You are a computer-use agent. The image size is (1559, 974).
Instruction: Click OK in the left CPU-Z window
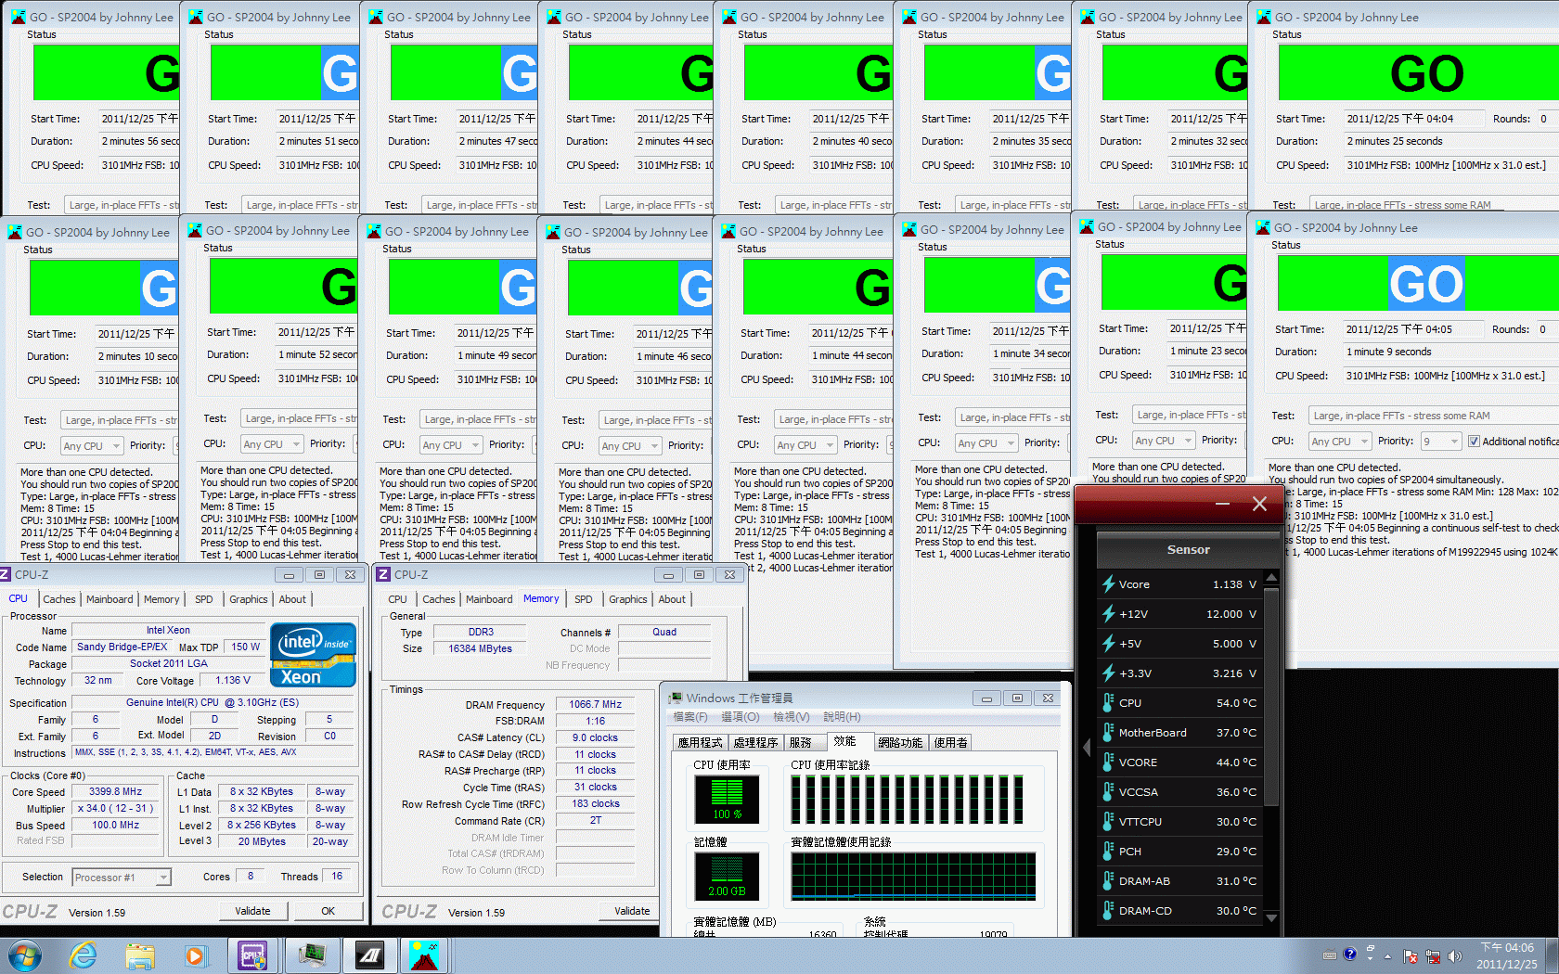click(329, 911)
